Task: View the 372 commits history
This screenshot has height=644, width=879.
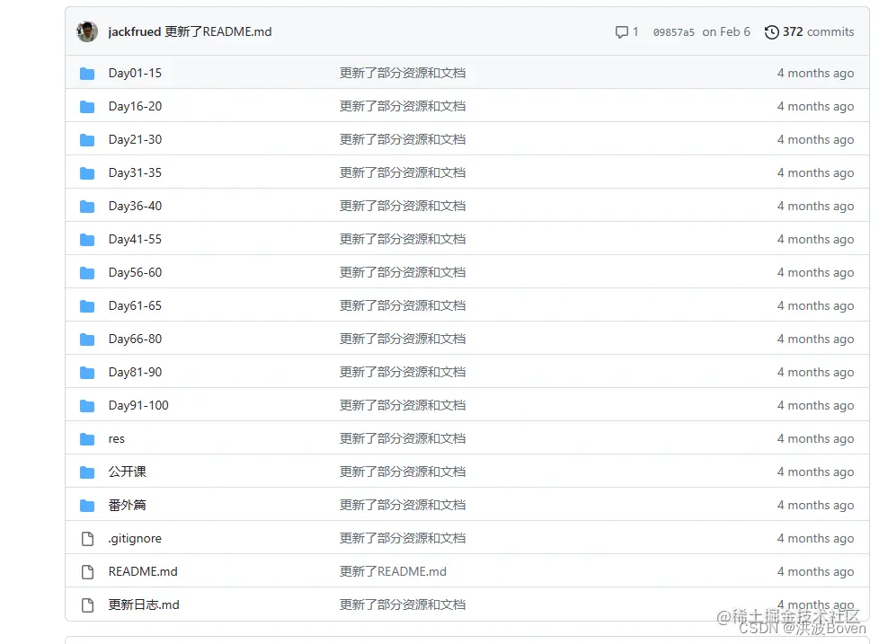Action: [x=818, y=32]
